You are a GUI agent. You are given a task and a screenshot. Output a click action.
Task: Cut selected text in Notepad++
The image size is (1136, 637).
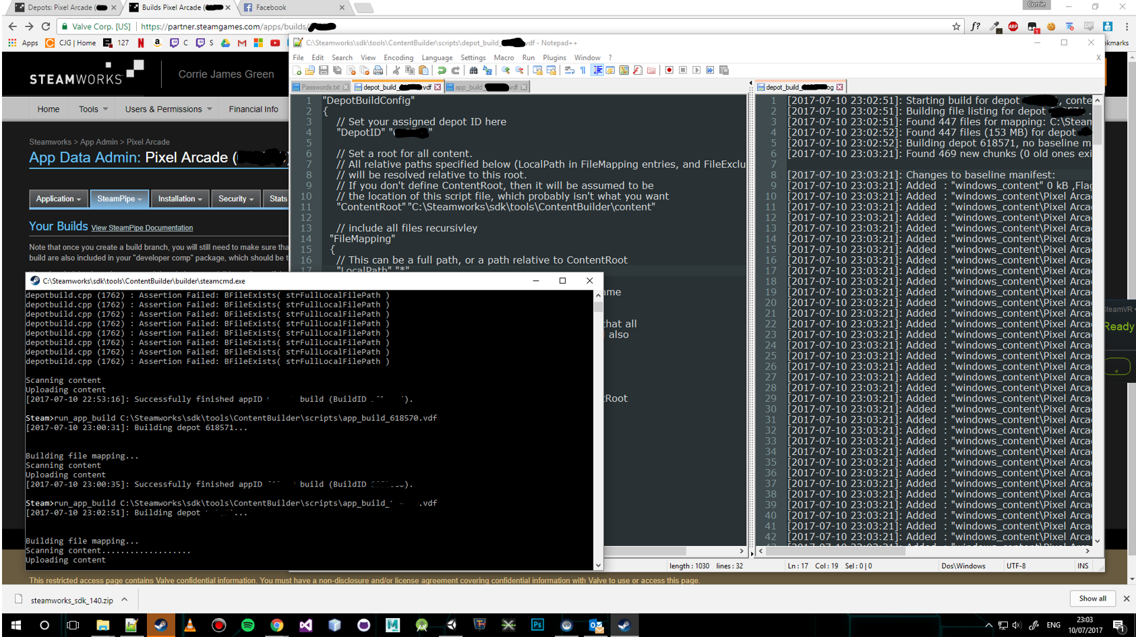tap(396, 70)
